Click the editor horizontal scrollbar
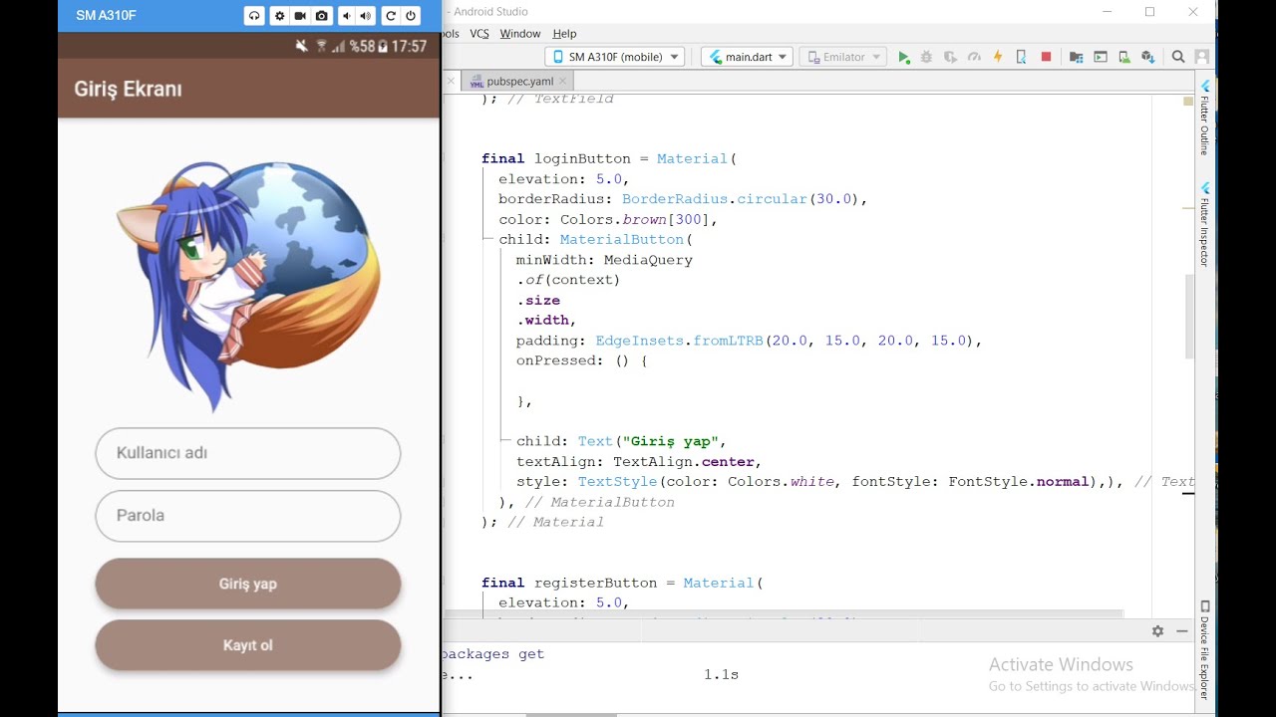 click(x=783, y=614)
